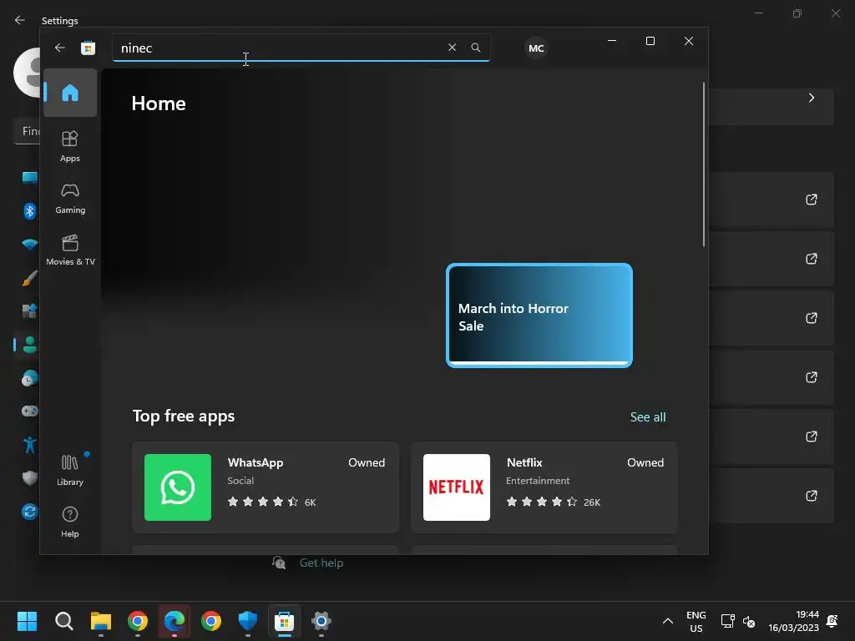Click the search magnifier icon
Screen dimensions: 855x641
475,48
